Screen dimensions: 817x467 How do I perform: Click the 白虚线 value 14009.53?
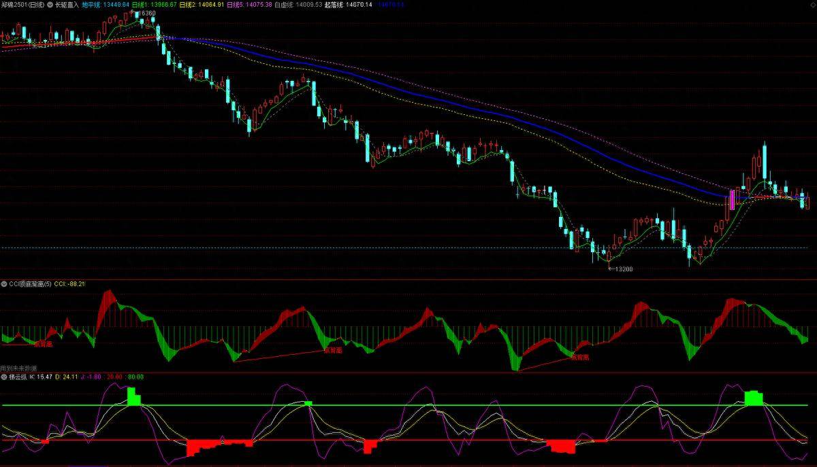click(309, 4)
